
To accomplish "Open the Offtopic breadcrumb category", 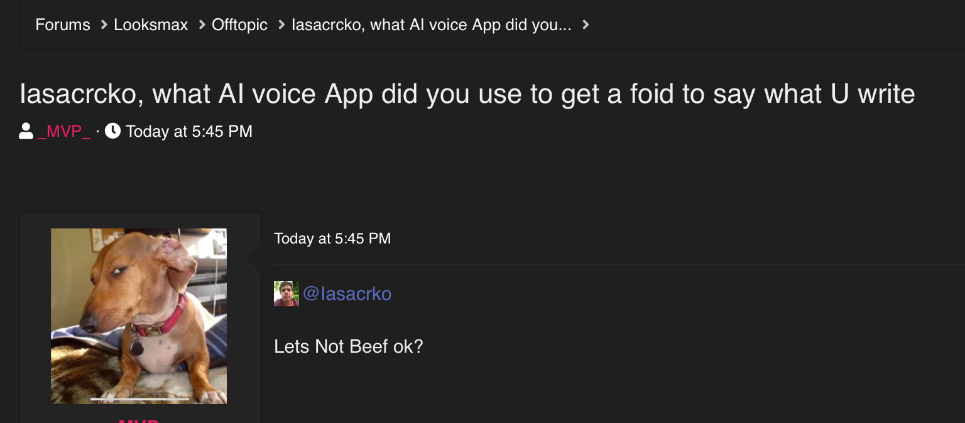I will coord(239,24).
